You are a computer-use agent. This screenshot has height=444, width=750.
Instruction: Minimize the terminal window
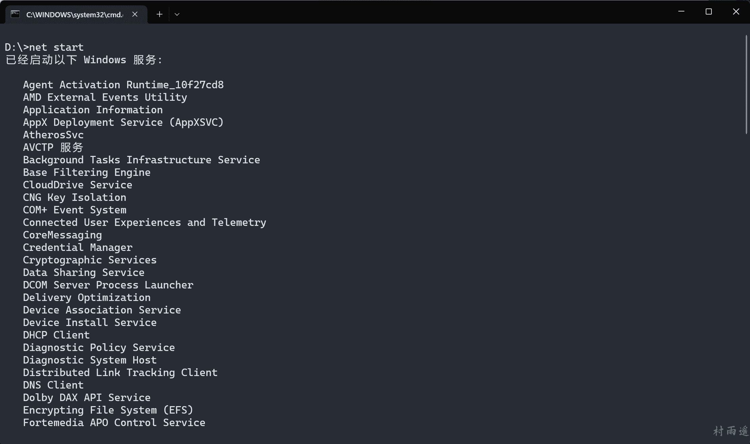[x=681, y=11]
